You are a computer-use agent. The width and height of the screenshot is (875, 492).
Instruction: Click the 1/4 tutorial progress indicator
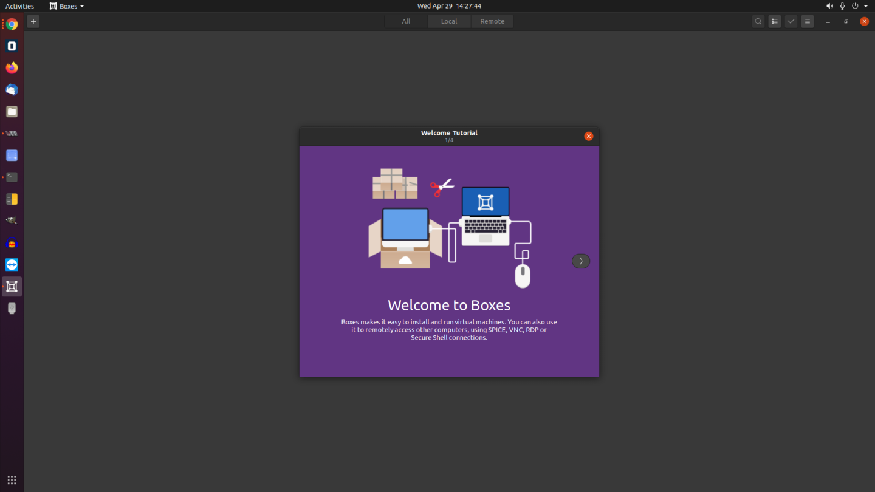[x=449, y=140]
